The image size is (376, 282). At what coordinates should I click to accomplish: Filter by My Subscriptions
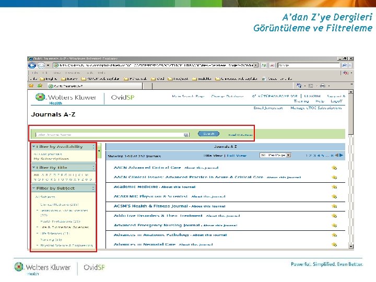click(x=51, y=159)
